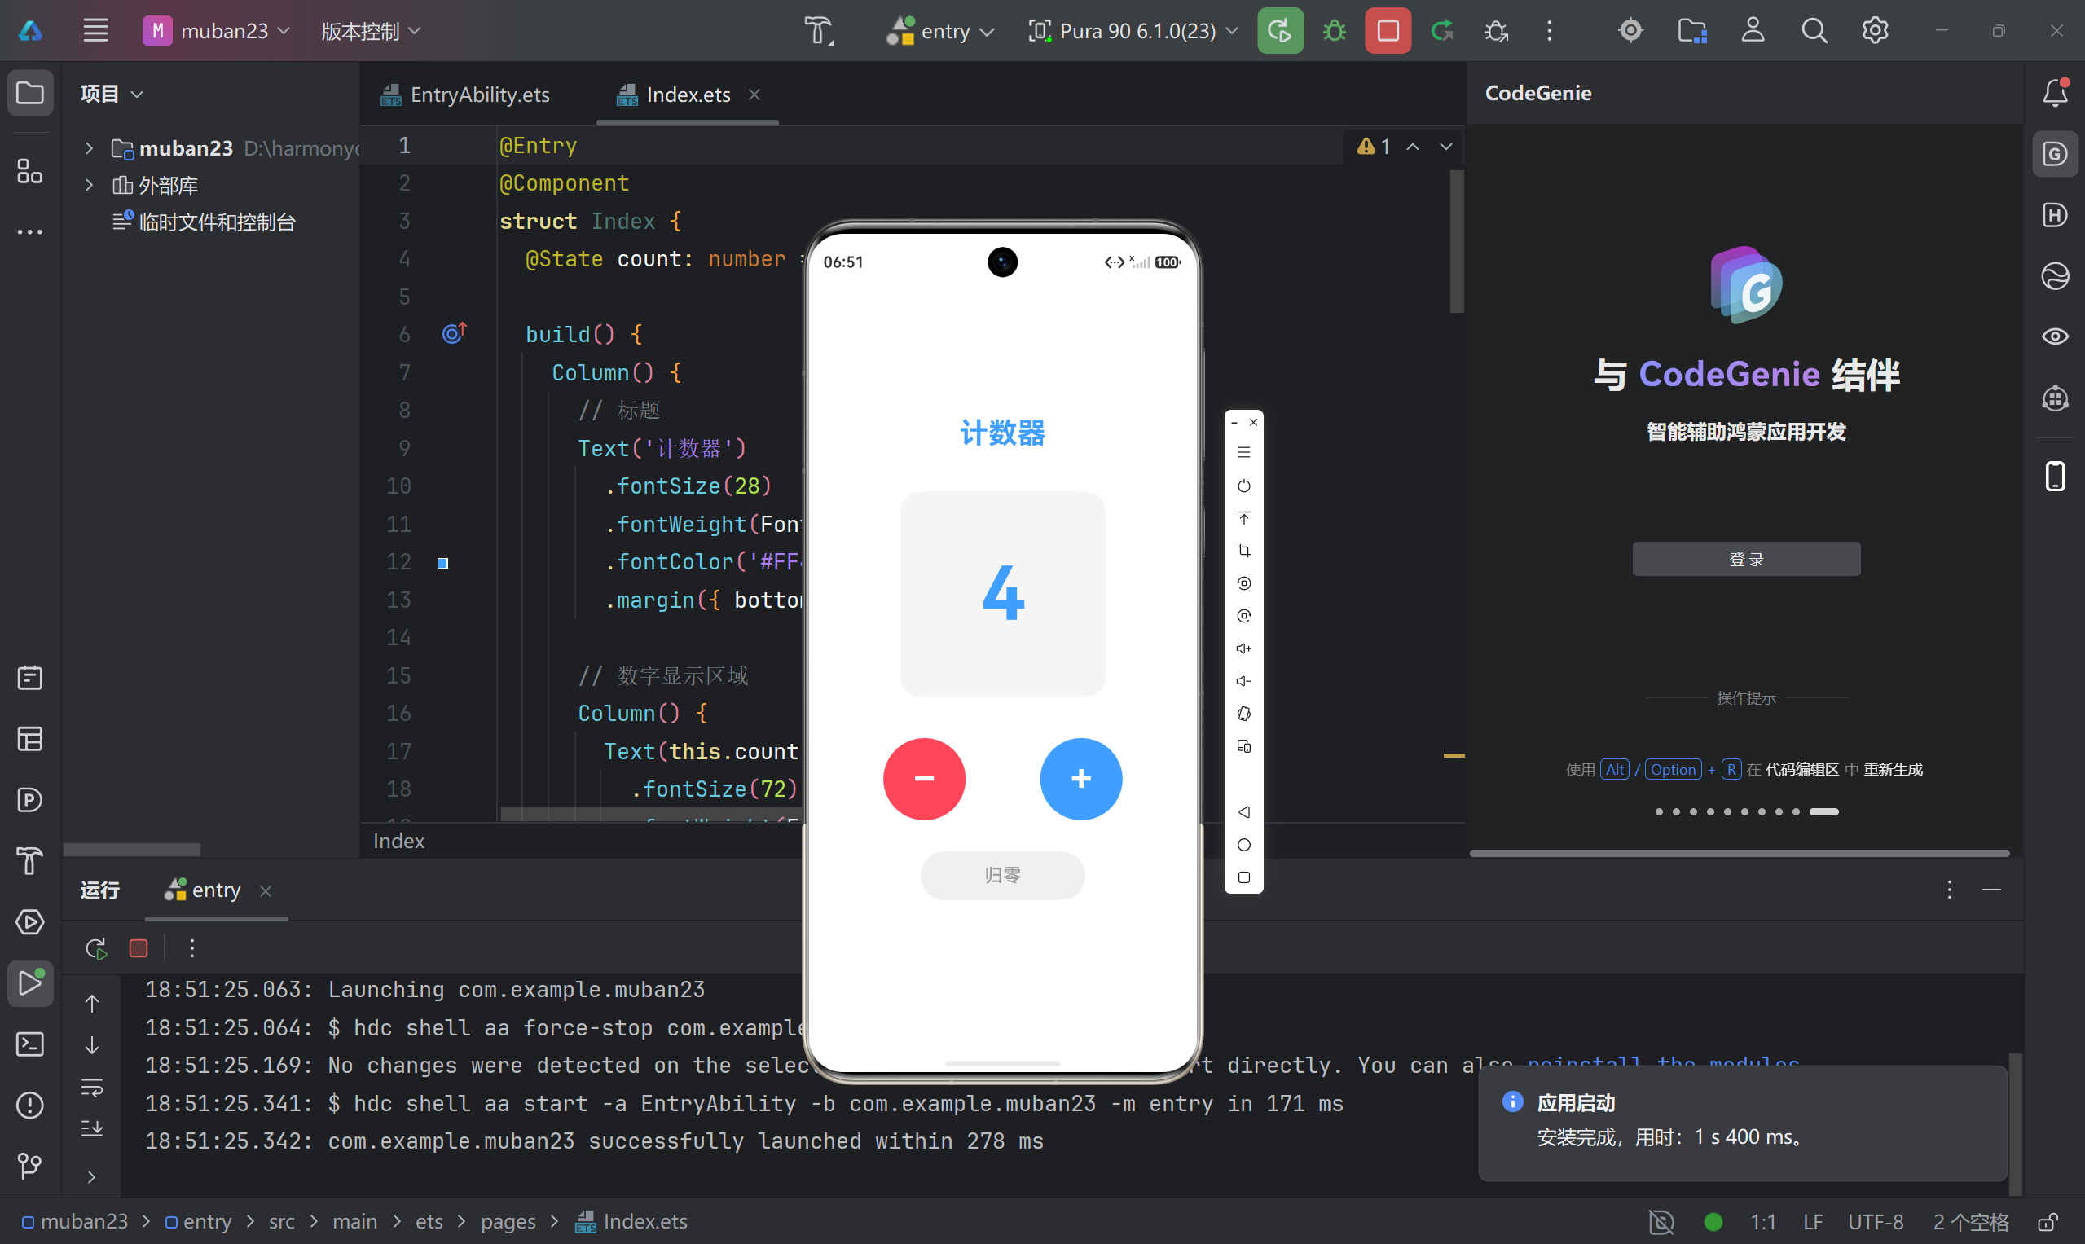2085x1244 pixels.
Task: Go to next highlighted warning with the down chevron
Action: coord(1446,147)
